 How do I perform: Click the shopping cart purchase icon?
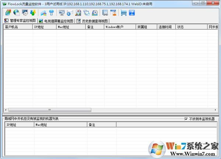point(124,13)
